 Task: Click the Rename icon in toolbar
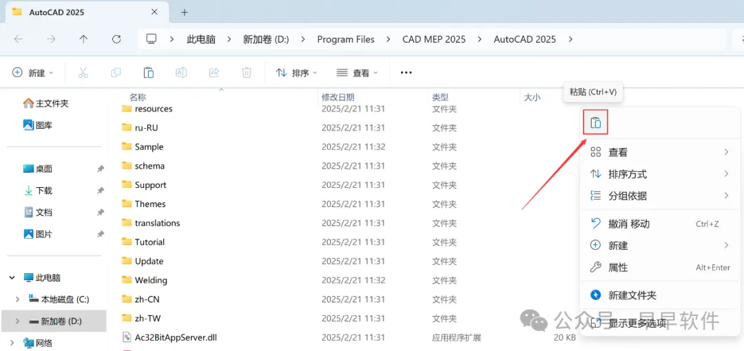click(x=180, y=72)
